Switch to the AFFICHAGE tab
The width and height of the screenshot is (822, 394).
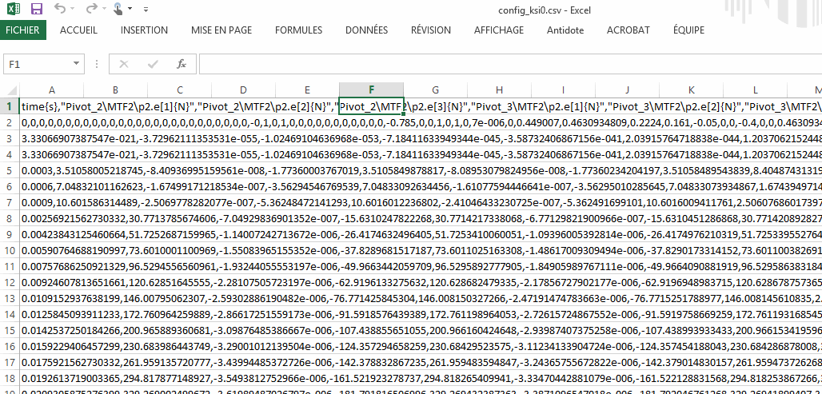point(499,30)
